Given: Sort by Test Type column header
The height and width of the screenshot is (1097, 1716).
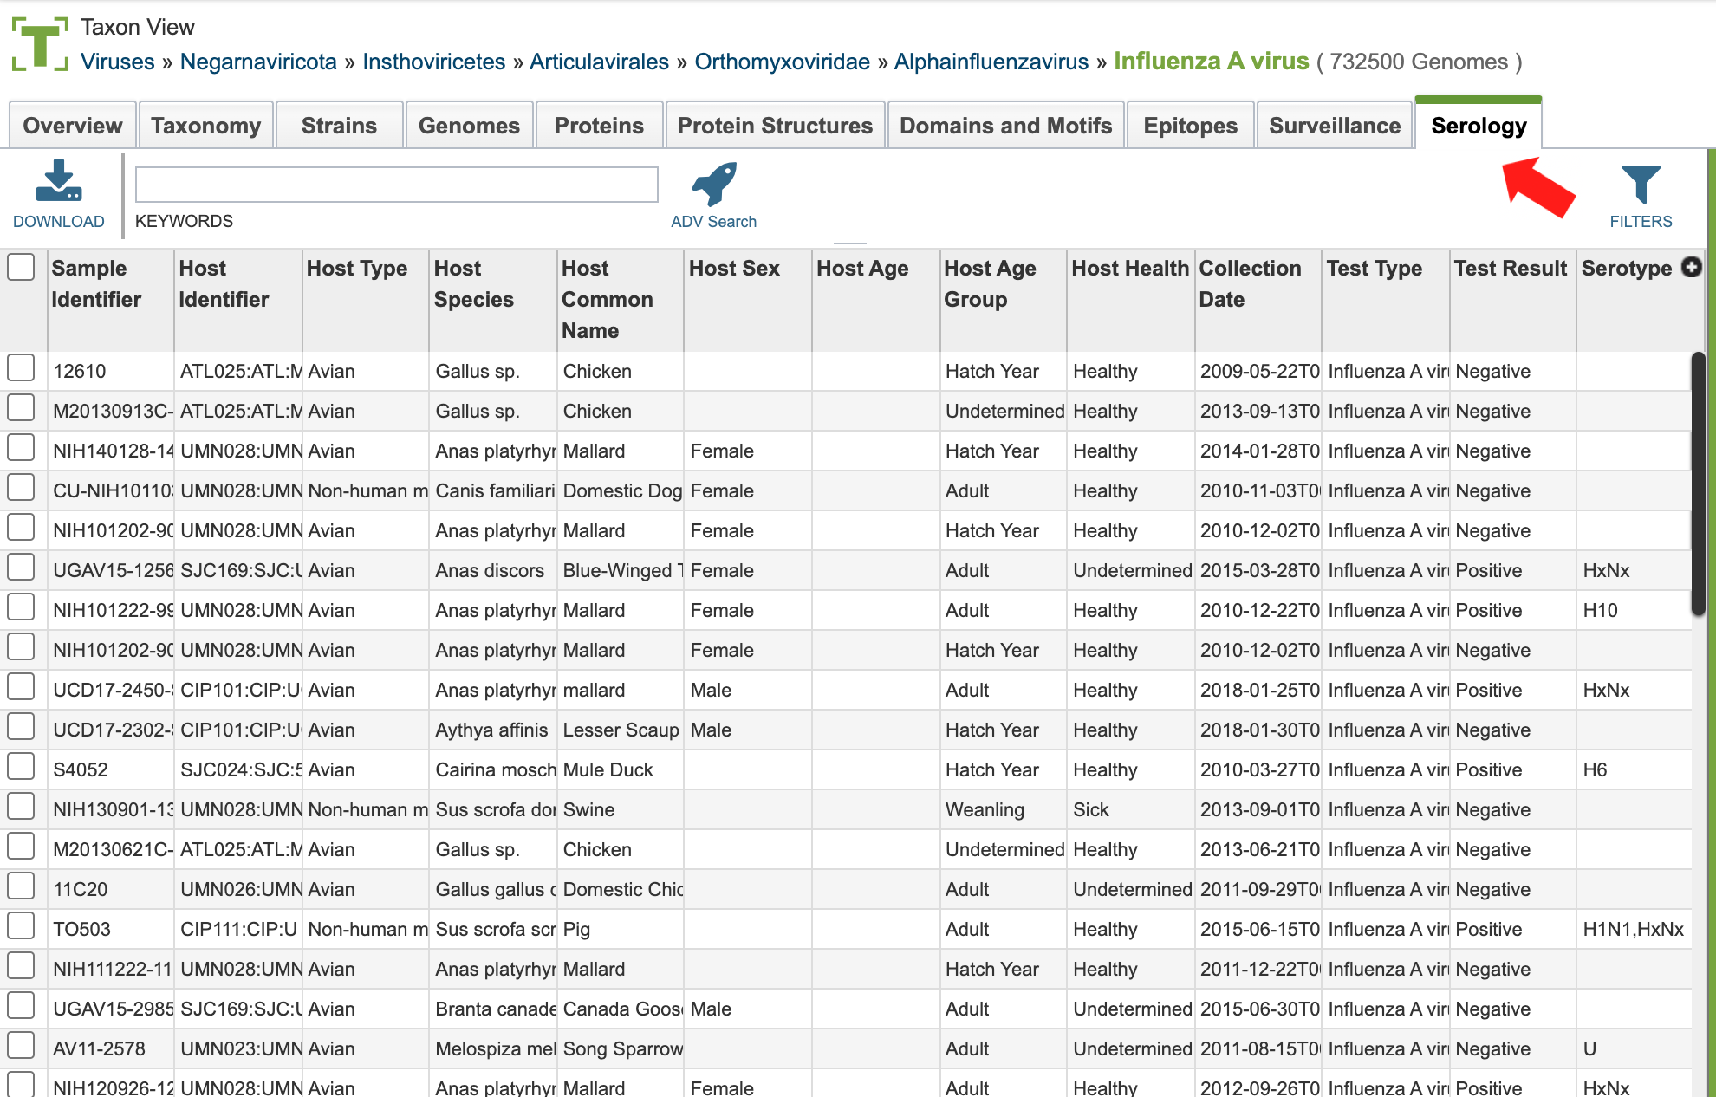Looking at the screenshot, I should (1386, 300).
